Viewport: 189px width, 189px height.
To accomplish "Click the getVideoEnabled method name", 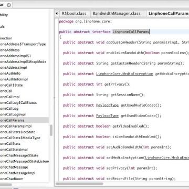I will (128, 127).
